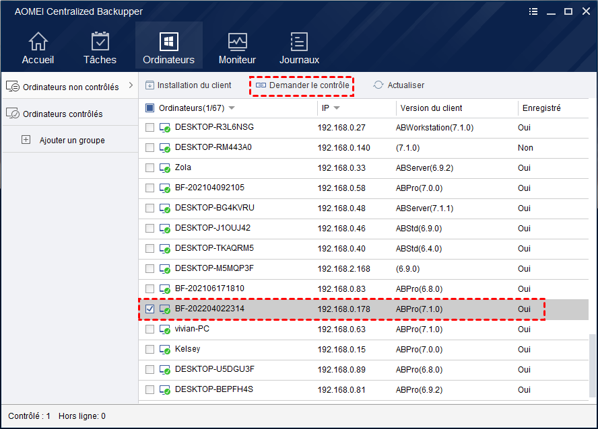This screenshot has height=429, width=598.
Task: Check the vivian-PC checkbox
Action: click(x=150, y=329)
